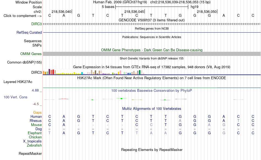Click the gray OMIM Genes bar
The image size is (261, 160).
152,54
